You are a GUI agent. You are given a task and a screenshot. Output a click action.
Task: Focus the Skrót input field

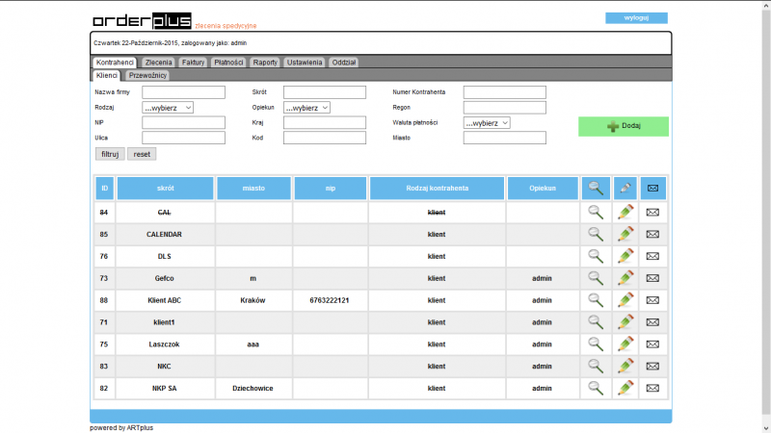[x=325, y=92]
